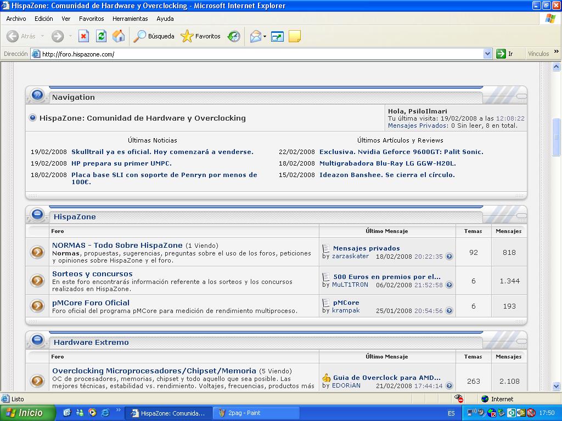
Task: Click the Inicio start button
Action: click(27, 413)
